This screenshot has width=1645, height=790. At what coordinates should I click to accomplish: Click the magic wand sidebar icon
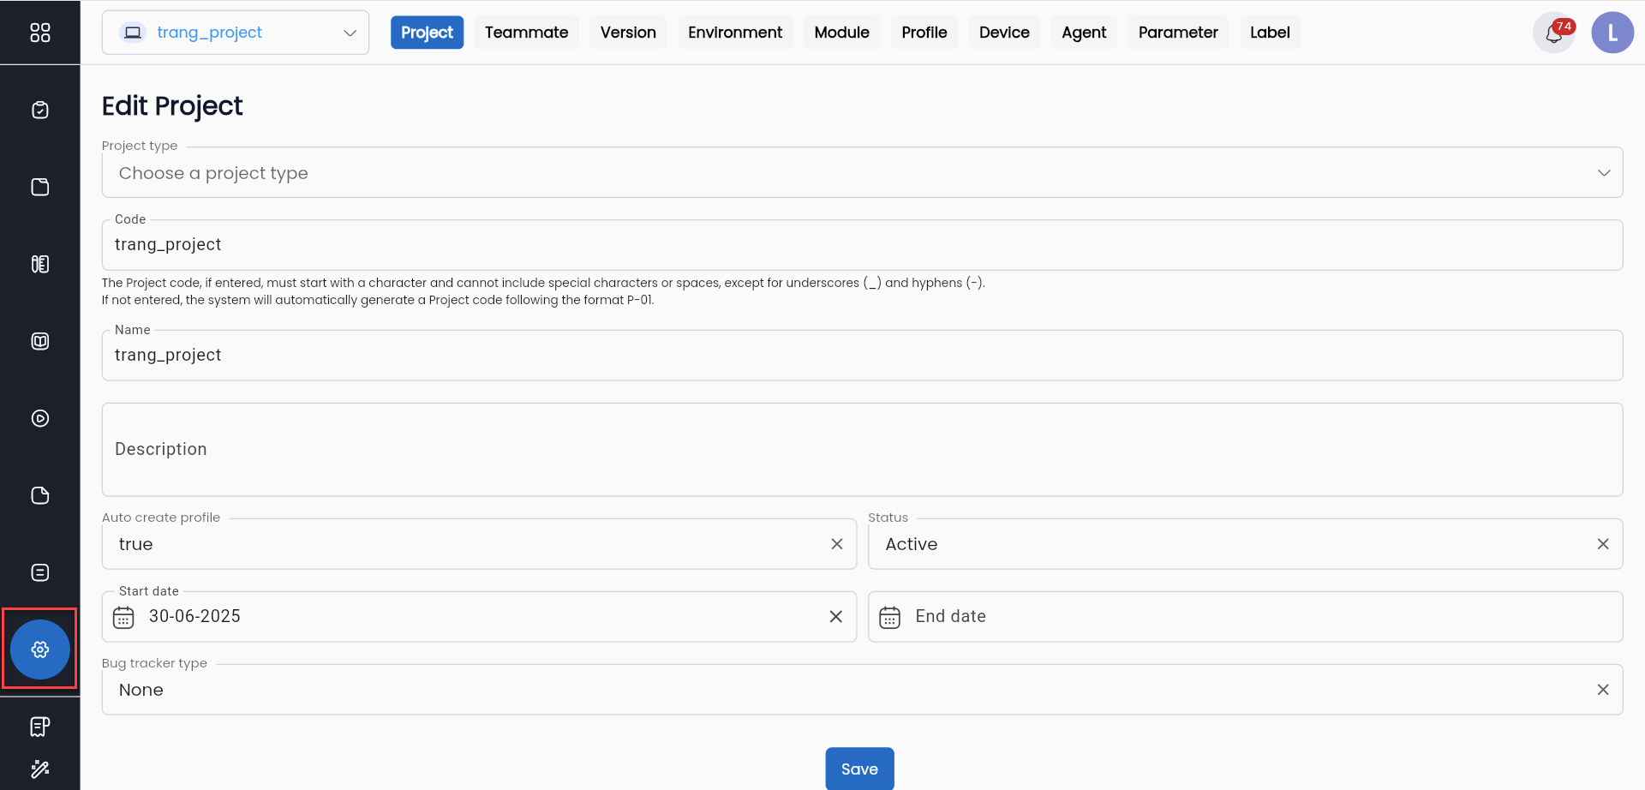[x=39, y=769]
